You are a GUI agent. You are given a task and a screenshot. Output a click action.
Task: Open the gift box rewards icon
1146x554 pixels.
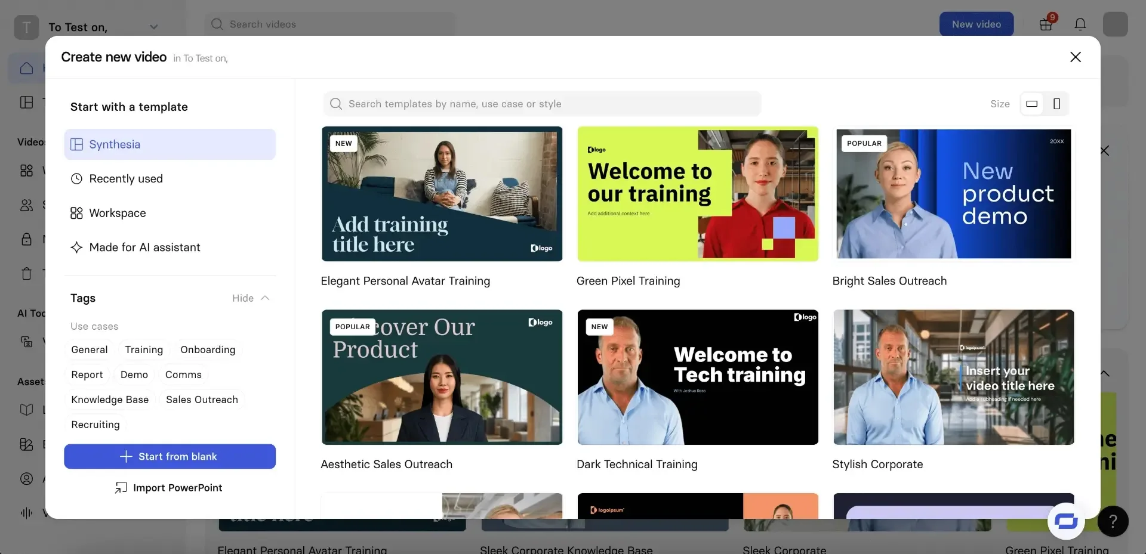(1046, 24)
